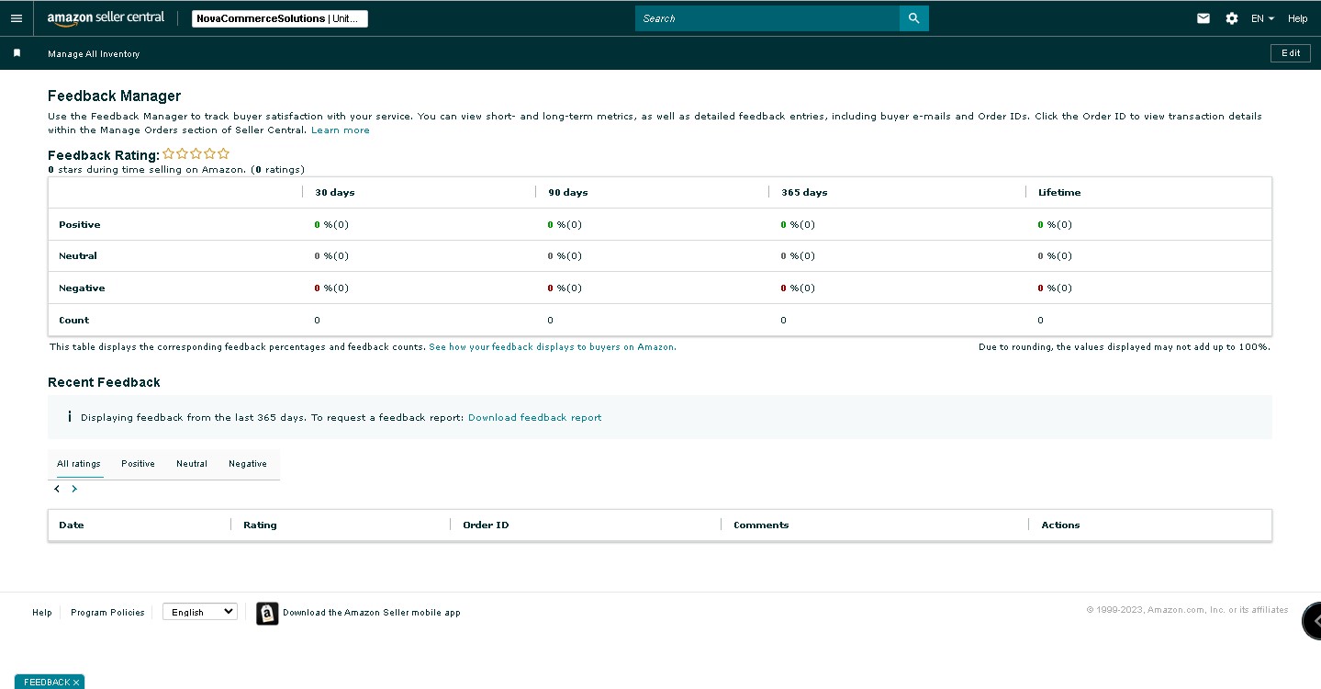
Task: Close the FEEDBACK tab at the bottom
Action: coord(76,683)
